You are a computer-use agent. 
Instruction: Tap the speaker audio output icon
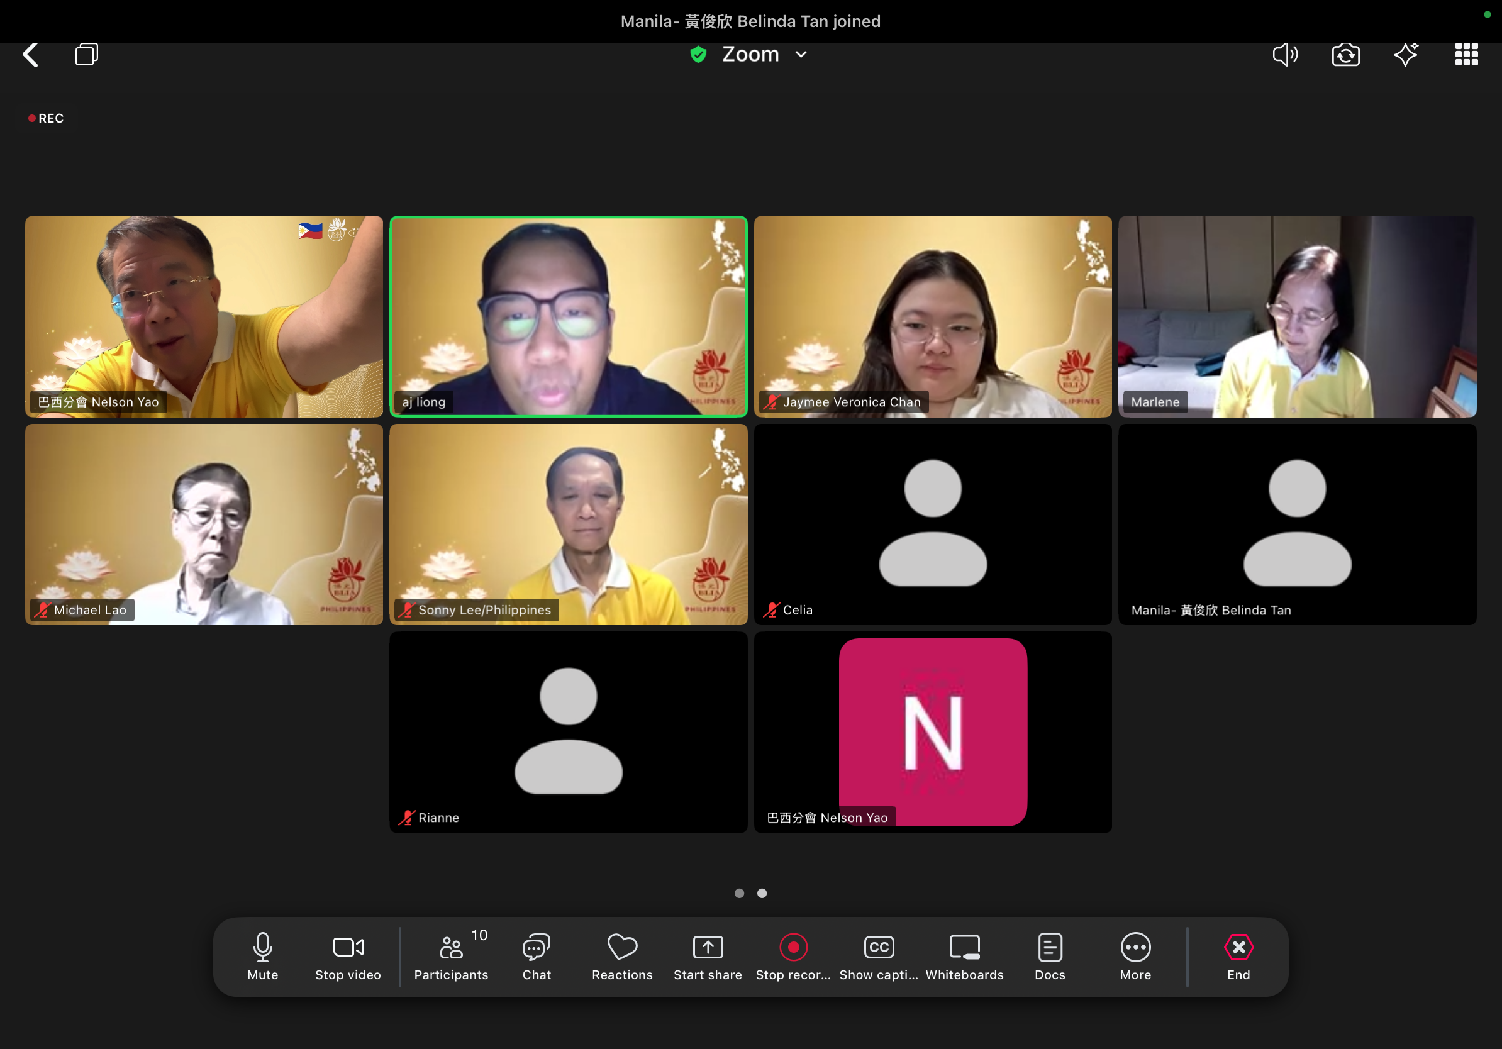click(1285, 55)
